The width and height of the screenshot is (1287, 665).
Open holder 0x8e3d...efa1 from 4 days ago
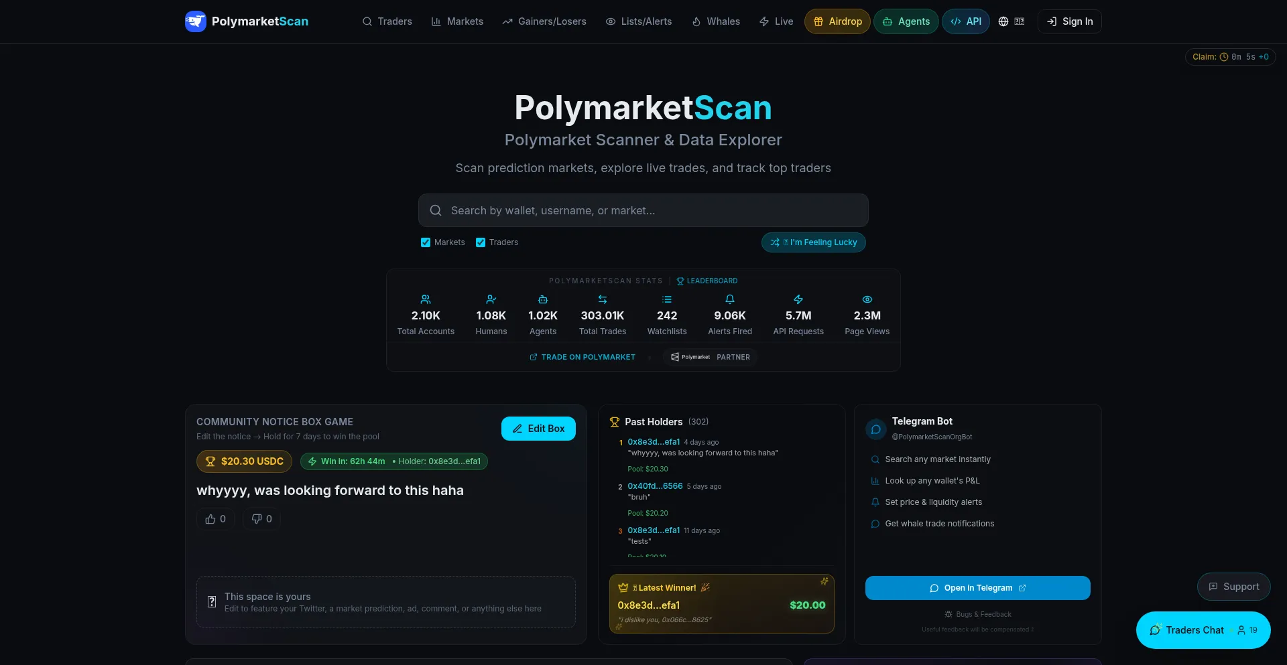tap(654, 442)
